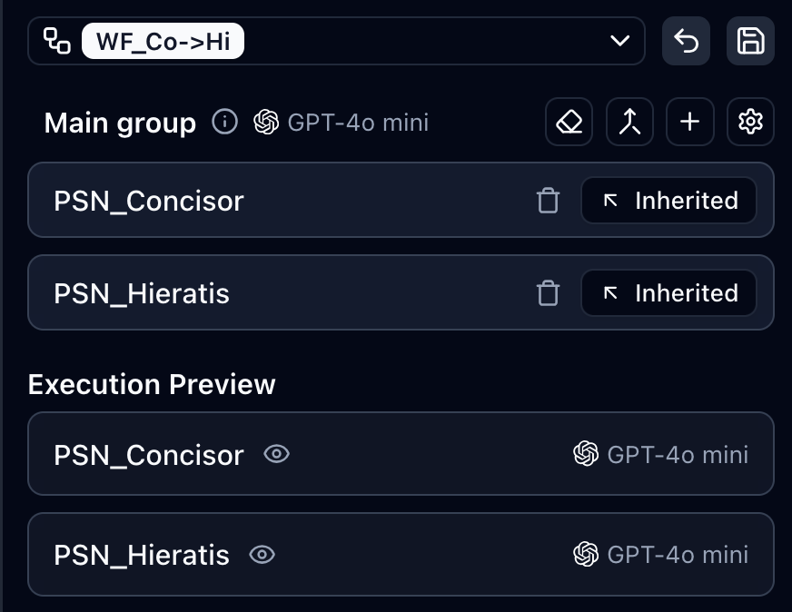Delete PSN_Hieratis with trash icon
792x612 pixels.
548,293
